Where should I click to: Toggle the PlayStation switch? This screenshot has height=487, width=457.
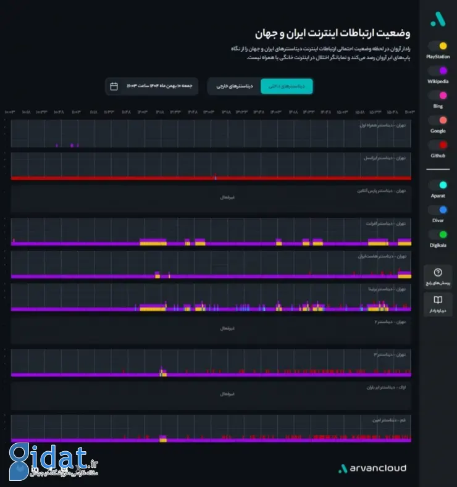pyautogui.click(x=438, y=46)
